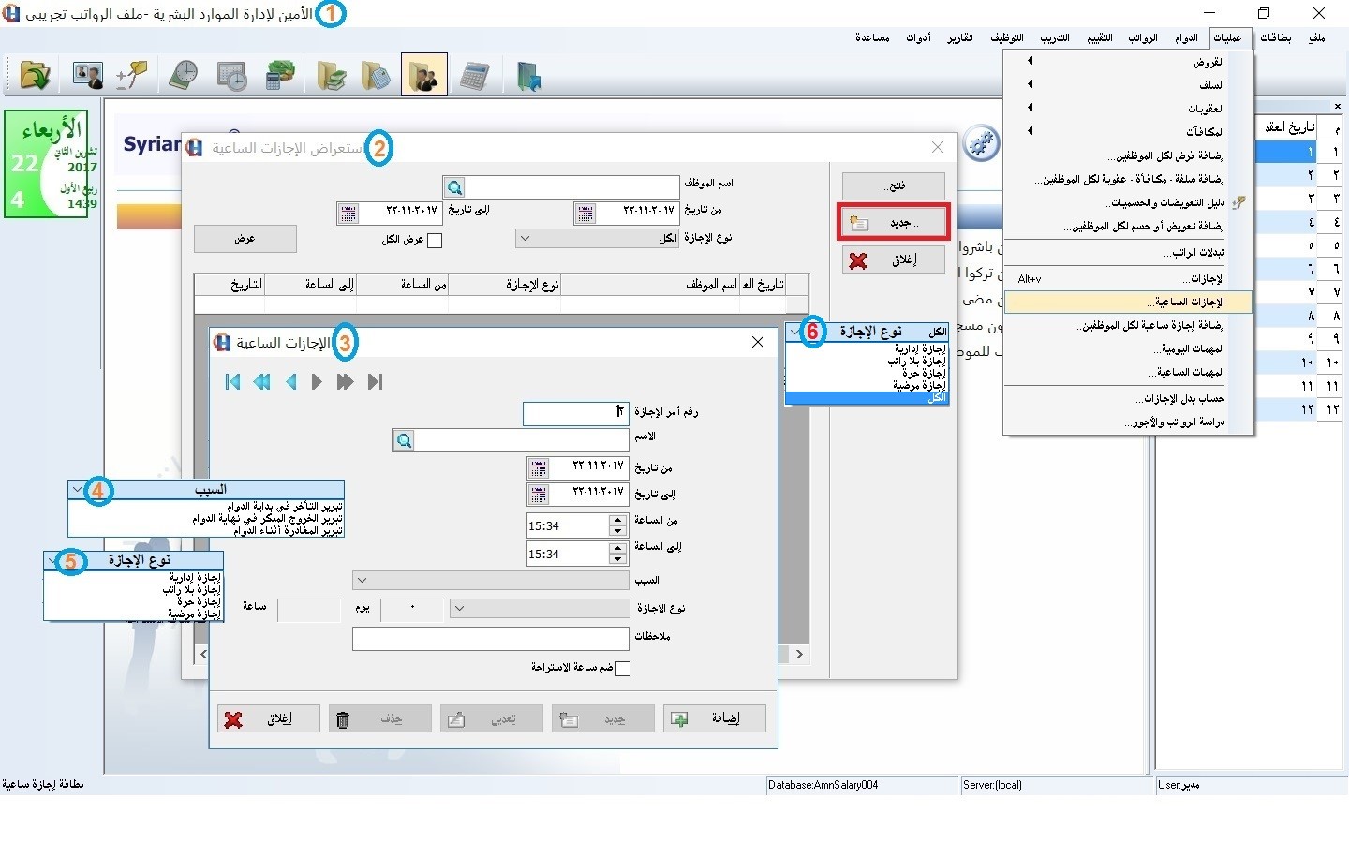Choose المهمات اليومية from the menu

click(x=1128, y=349)
